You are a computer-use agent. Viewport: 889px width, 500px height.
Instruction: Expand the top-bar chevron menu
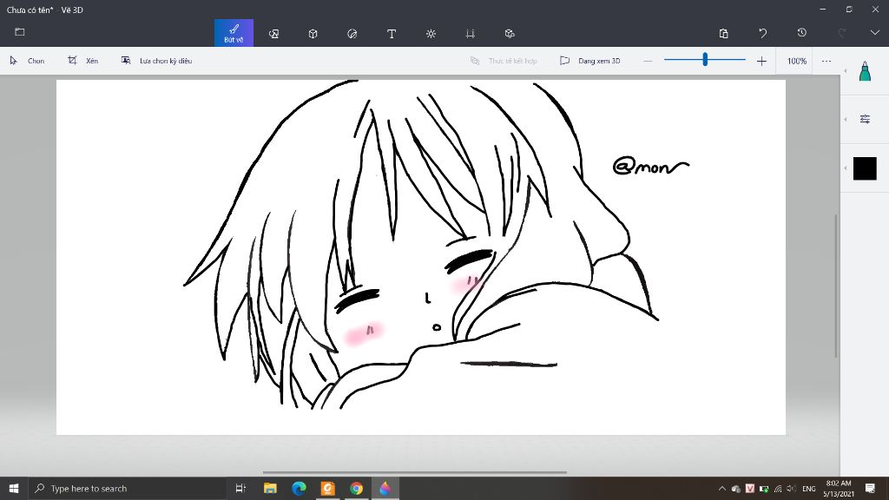tap(875, 33)
